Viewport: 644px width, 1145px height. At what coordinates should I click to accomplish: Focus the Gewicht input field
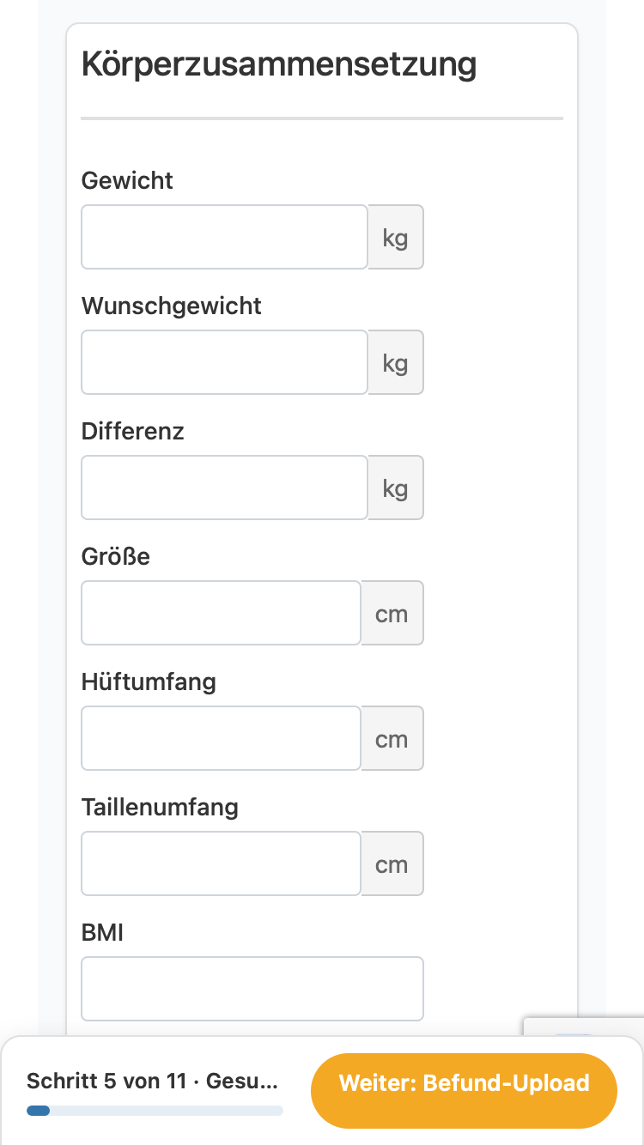coord(225,237)
